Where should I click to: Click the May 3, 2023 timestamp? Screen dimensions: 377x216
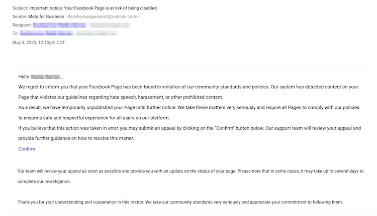[x=39, y=42]
